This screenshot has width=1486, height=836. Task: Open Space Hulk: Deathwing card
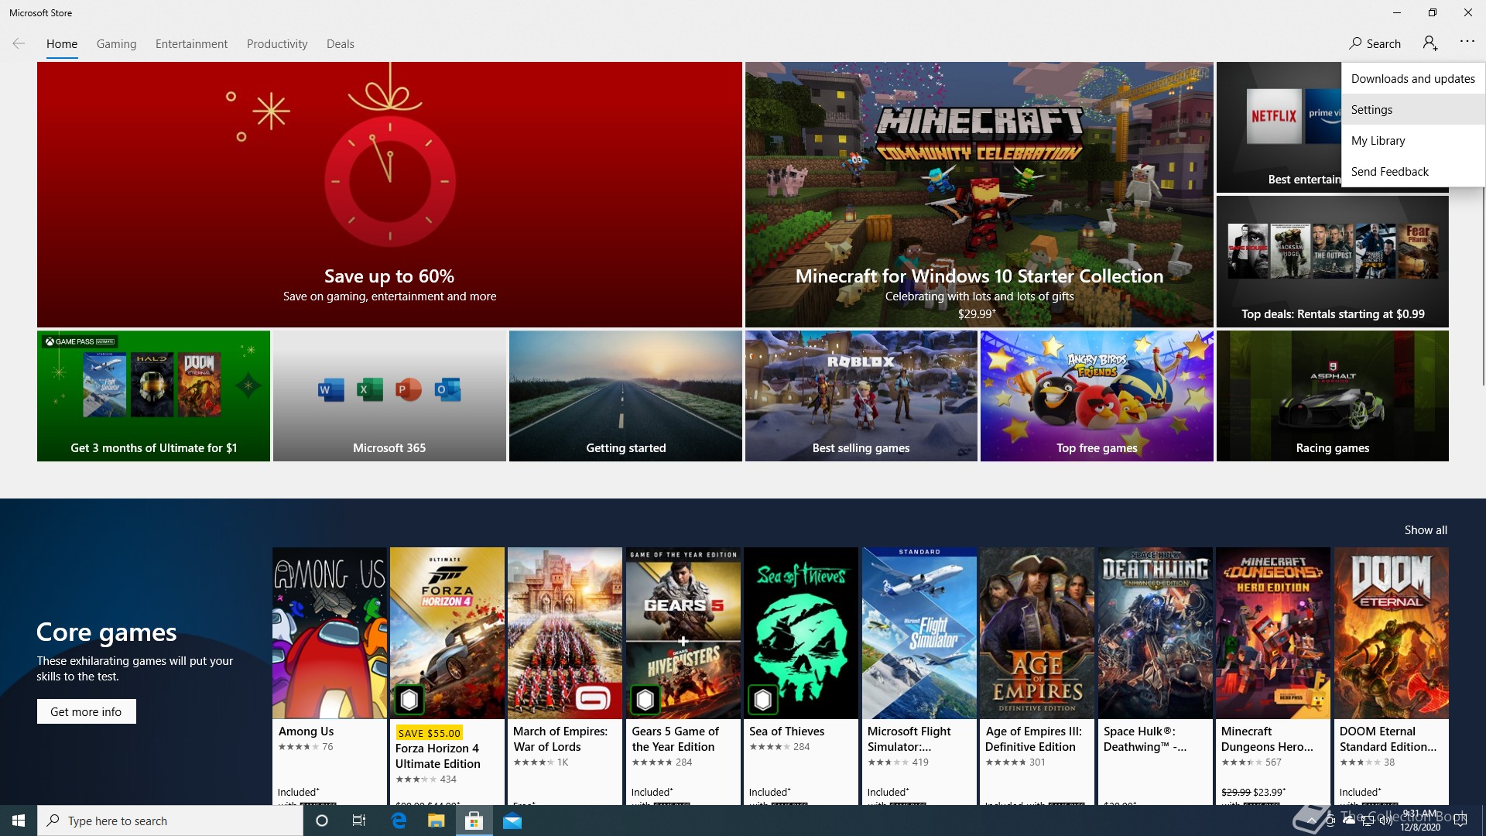click(x=1155, y=676)
